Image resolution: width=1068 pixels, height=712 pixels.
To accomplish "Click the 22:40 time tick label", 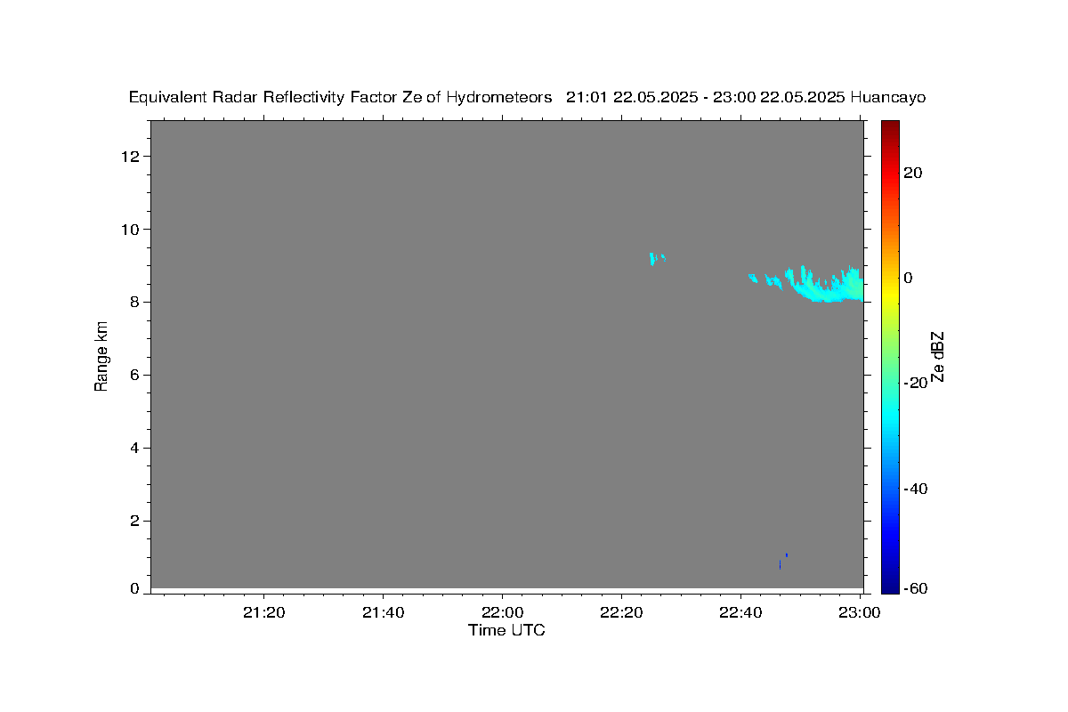I will click(741, 612).
